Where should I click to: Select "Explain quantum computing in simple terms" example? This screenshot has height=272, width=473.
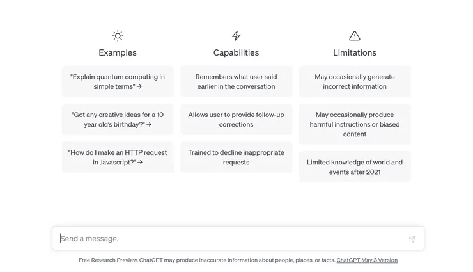[118, 81]
